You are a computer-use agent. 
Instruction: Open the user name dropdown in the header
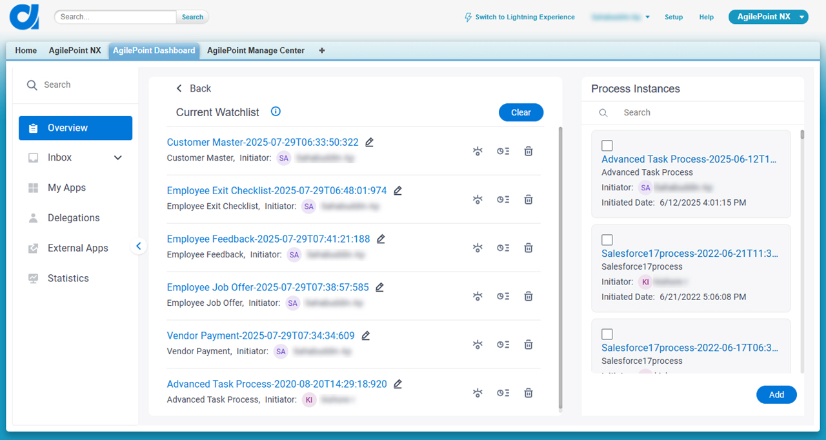click(620, 17)
